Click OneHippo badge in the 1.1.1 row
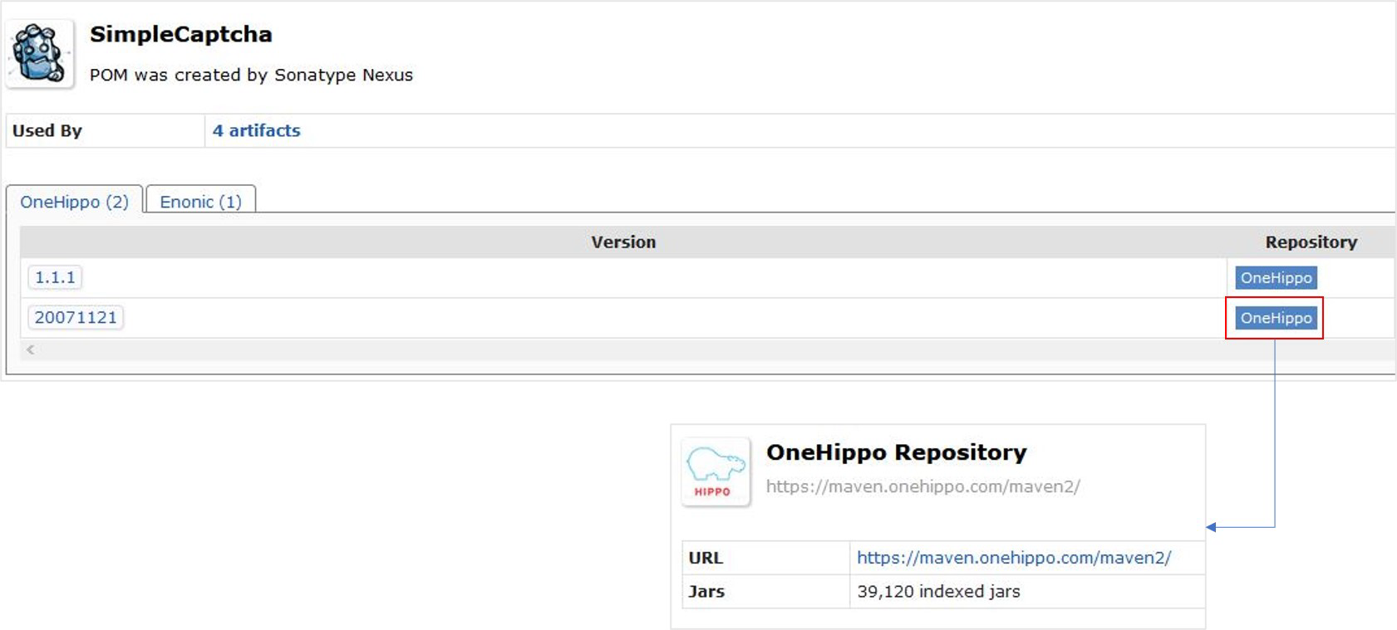This screenshot has height=630, width=1397. [x=1276, y=278]
